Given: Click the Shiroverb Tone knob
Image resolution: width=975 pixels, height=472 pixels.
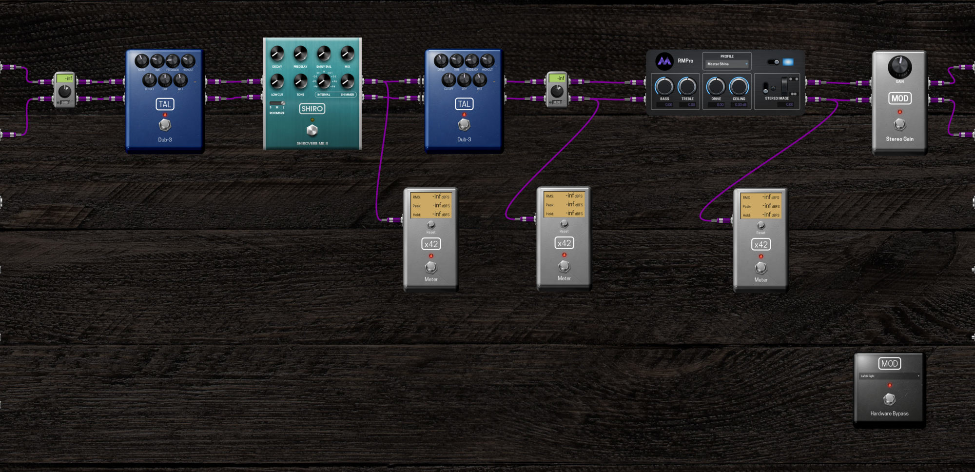Looking at the screenshot, I should 300,81.
